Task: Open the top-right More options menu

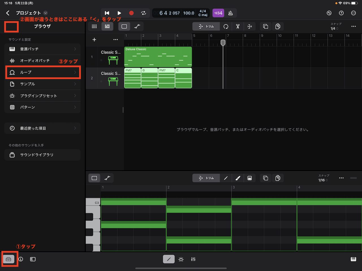Action: pos(354,13)
